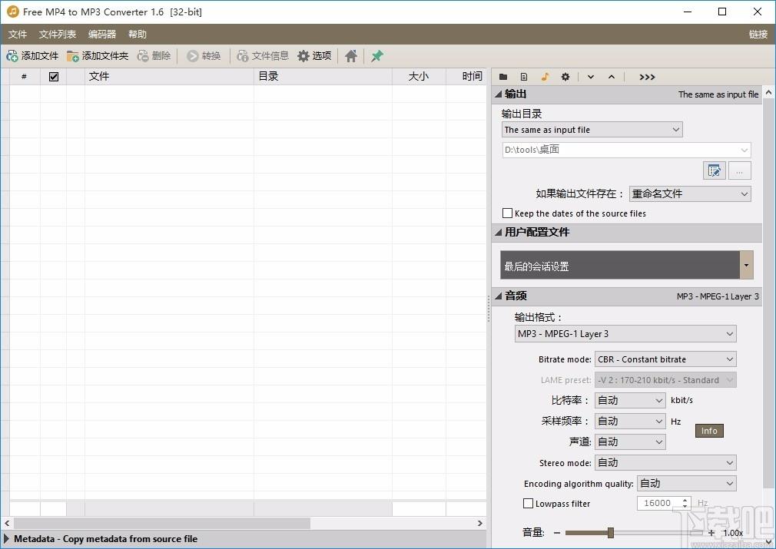This screenshot has height=549, width=776.
Task: Click the volume minus button
Action: click(557, 533)
